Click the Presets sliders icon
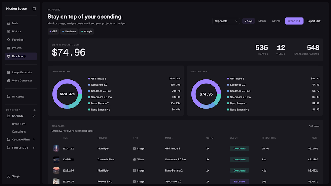Screen dimensions: 331x186 point(8,48)
